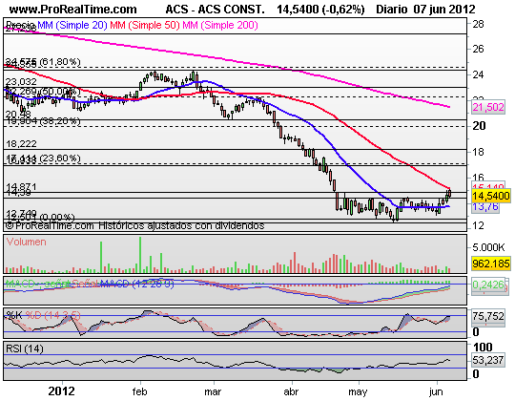Click the 13,76 blue price tag
The image size is (515, 401).
click(x=485, y=207)
